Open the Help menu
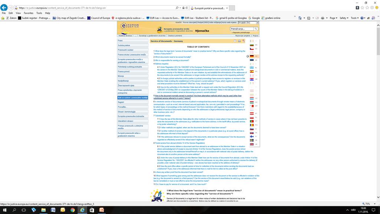The width and height of the screenshot is (380, 214). pyautogui.click(x=47, y=13)
